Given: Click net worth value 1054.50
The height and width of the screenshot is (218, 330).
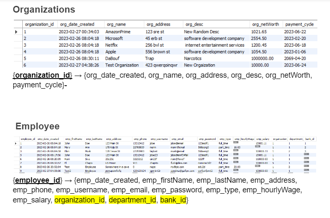Looking at the screenshot, I should 259,52.
